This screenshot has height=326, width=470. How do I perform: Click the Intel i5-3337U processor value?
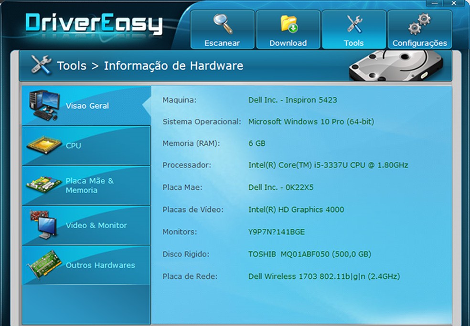coord(328,165)
